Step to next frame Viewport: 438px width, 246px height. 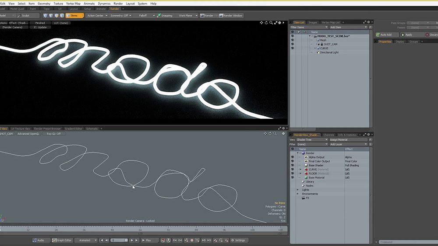(131, 240)
